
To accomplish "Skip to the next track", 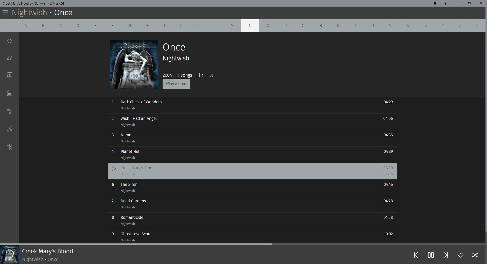I will coord(446,255).
